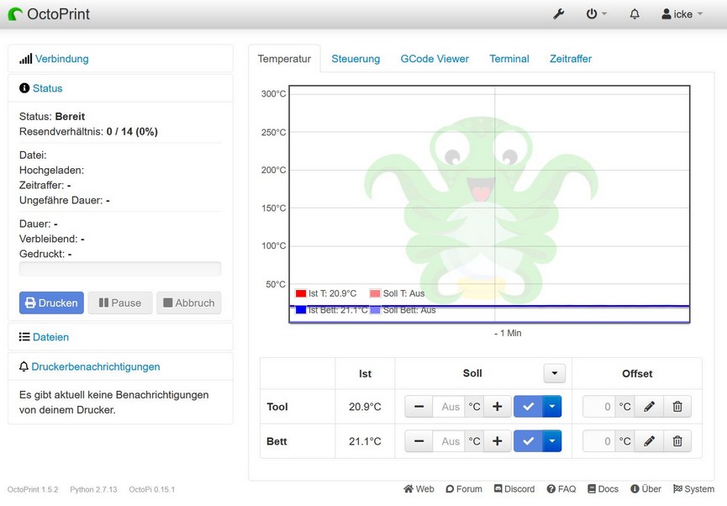
Task: Open the icke user menu
Action: (x=682, y=14)
